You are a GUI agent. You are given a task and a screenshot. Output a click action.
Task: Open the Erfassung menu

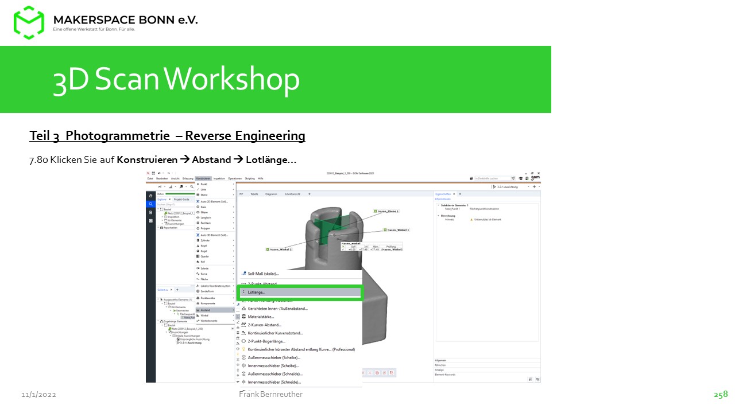point(188,179)
